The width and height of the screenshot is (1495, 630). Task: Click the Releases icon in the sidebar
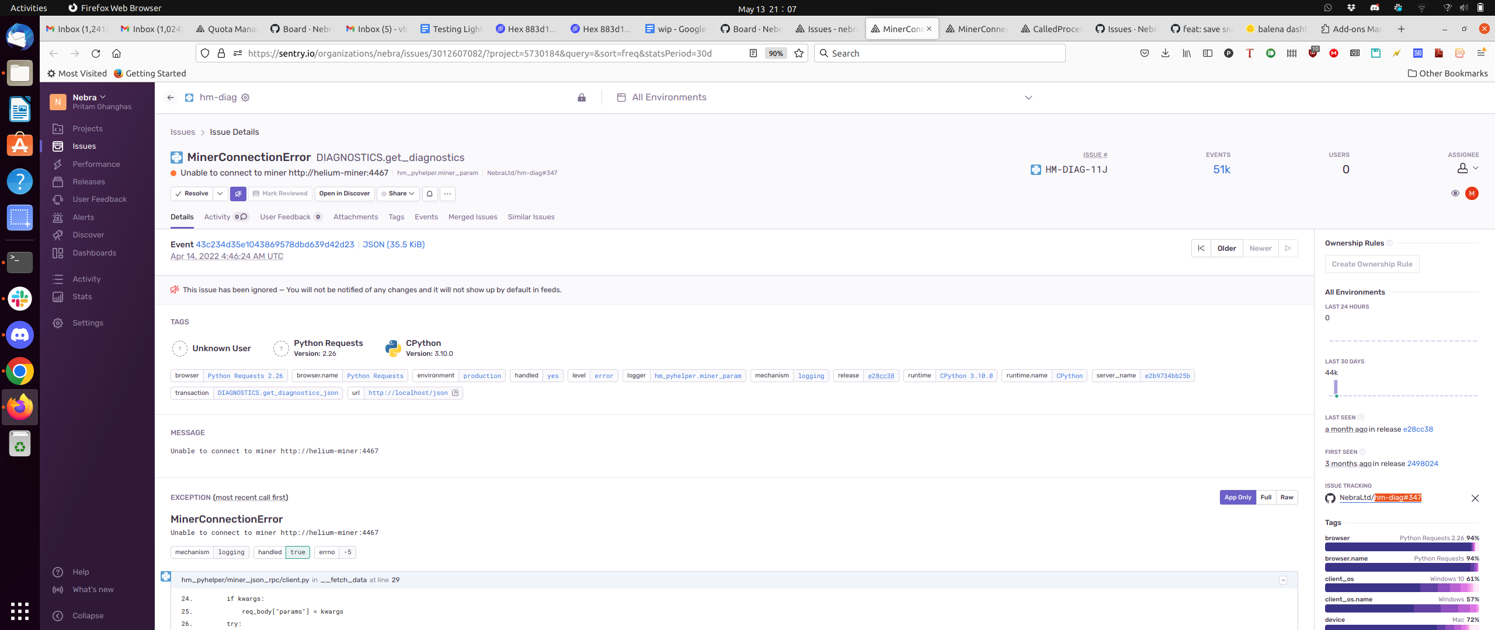(x=58, y=181)
